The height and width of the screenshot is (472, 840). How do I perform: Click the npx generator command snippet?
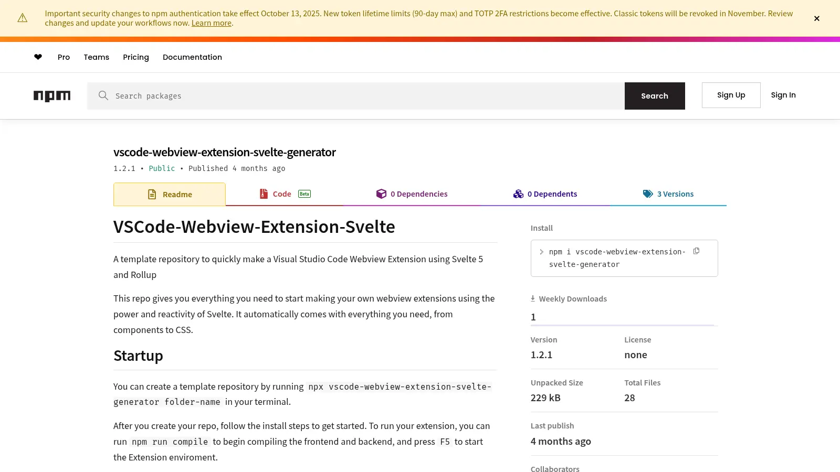[302, 394]
